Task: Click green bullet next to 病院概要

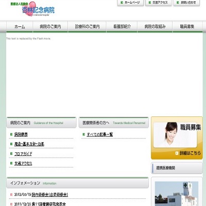Action: [11, 134]
